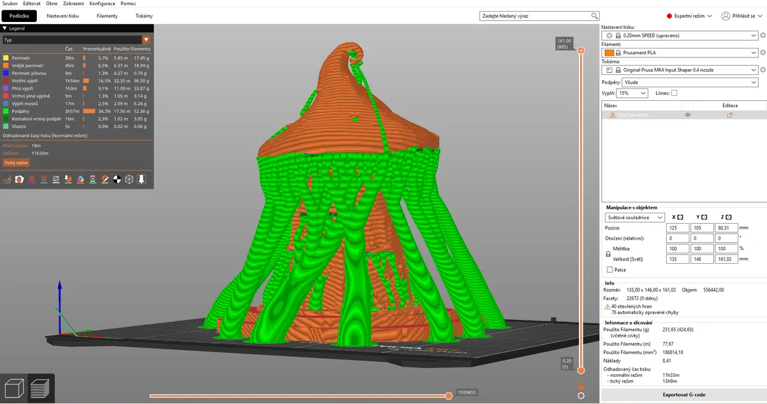
Task: Click Exportovat G-code button
Action: [684, 395]
